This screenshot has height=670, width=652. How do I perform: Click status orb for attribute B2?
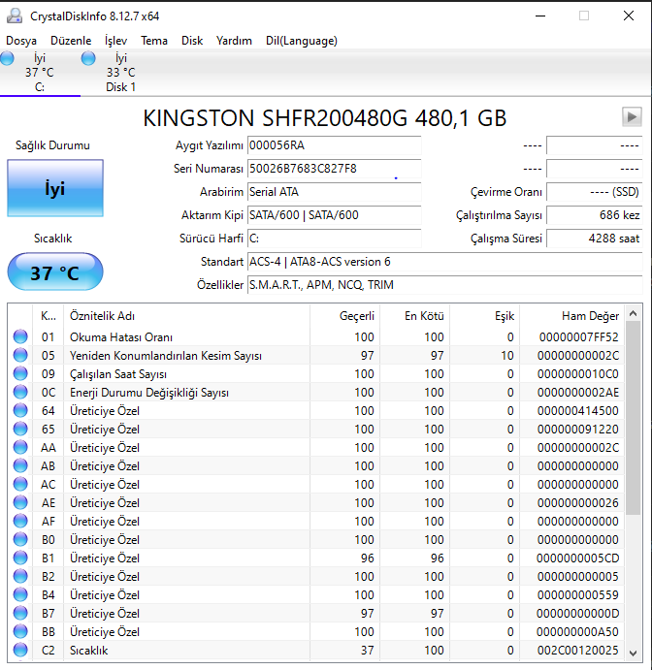pos(20,576)
